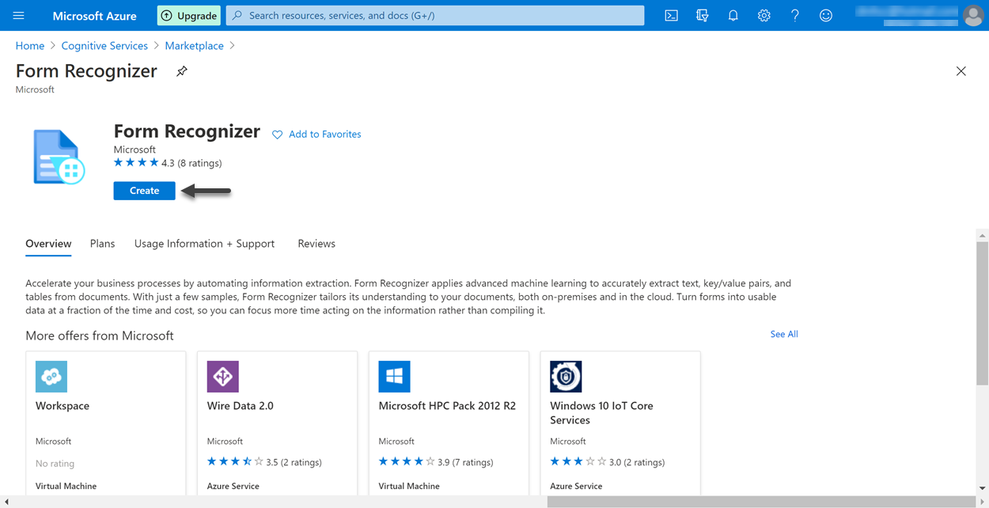Go to Marketplace breadcrumb

(x=194, y=46)
